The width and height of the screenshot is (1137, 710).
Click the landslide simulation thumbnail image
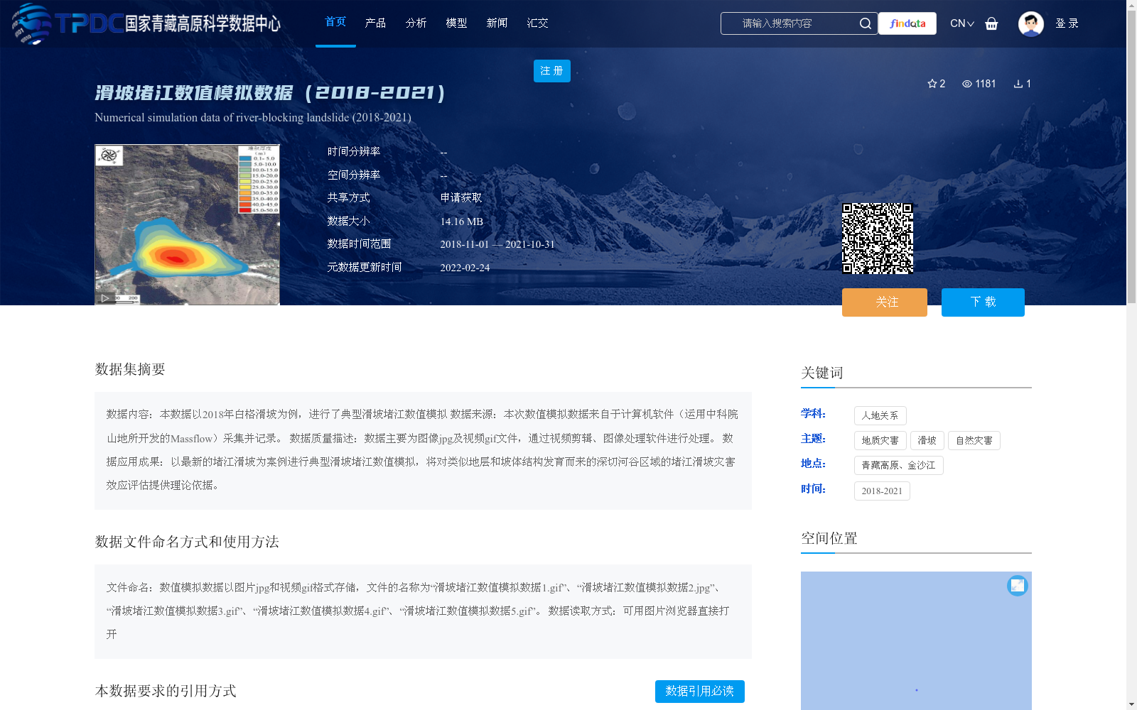(188, 225)
